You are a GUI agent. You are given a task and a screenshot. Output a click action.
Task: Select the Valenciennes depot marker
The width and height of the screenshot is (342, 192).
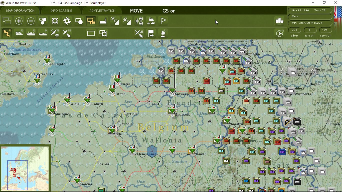pos(132,150)
